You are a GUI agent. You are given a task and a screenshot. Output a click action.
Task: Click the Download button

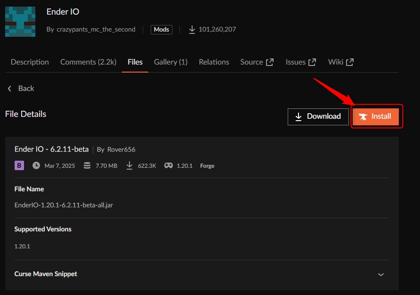[318, 117]
